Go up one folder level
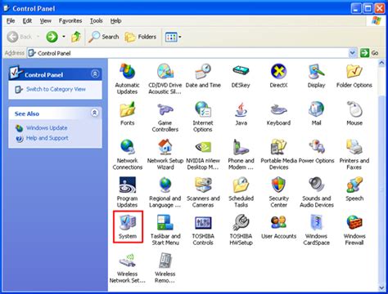The image size is (388, 294). click(76, 37)
